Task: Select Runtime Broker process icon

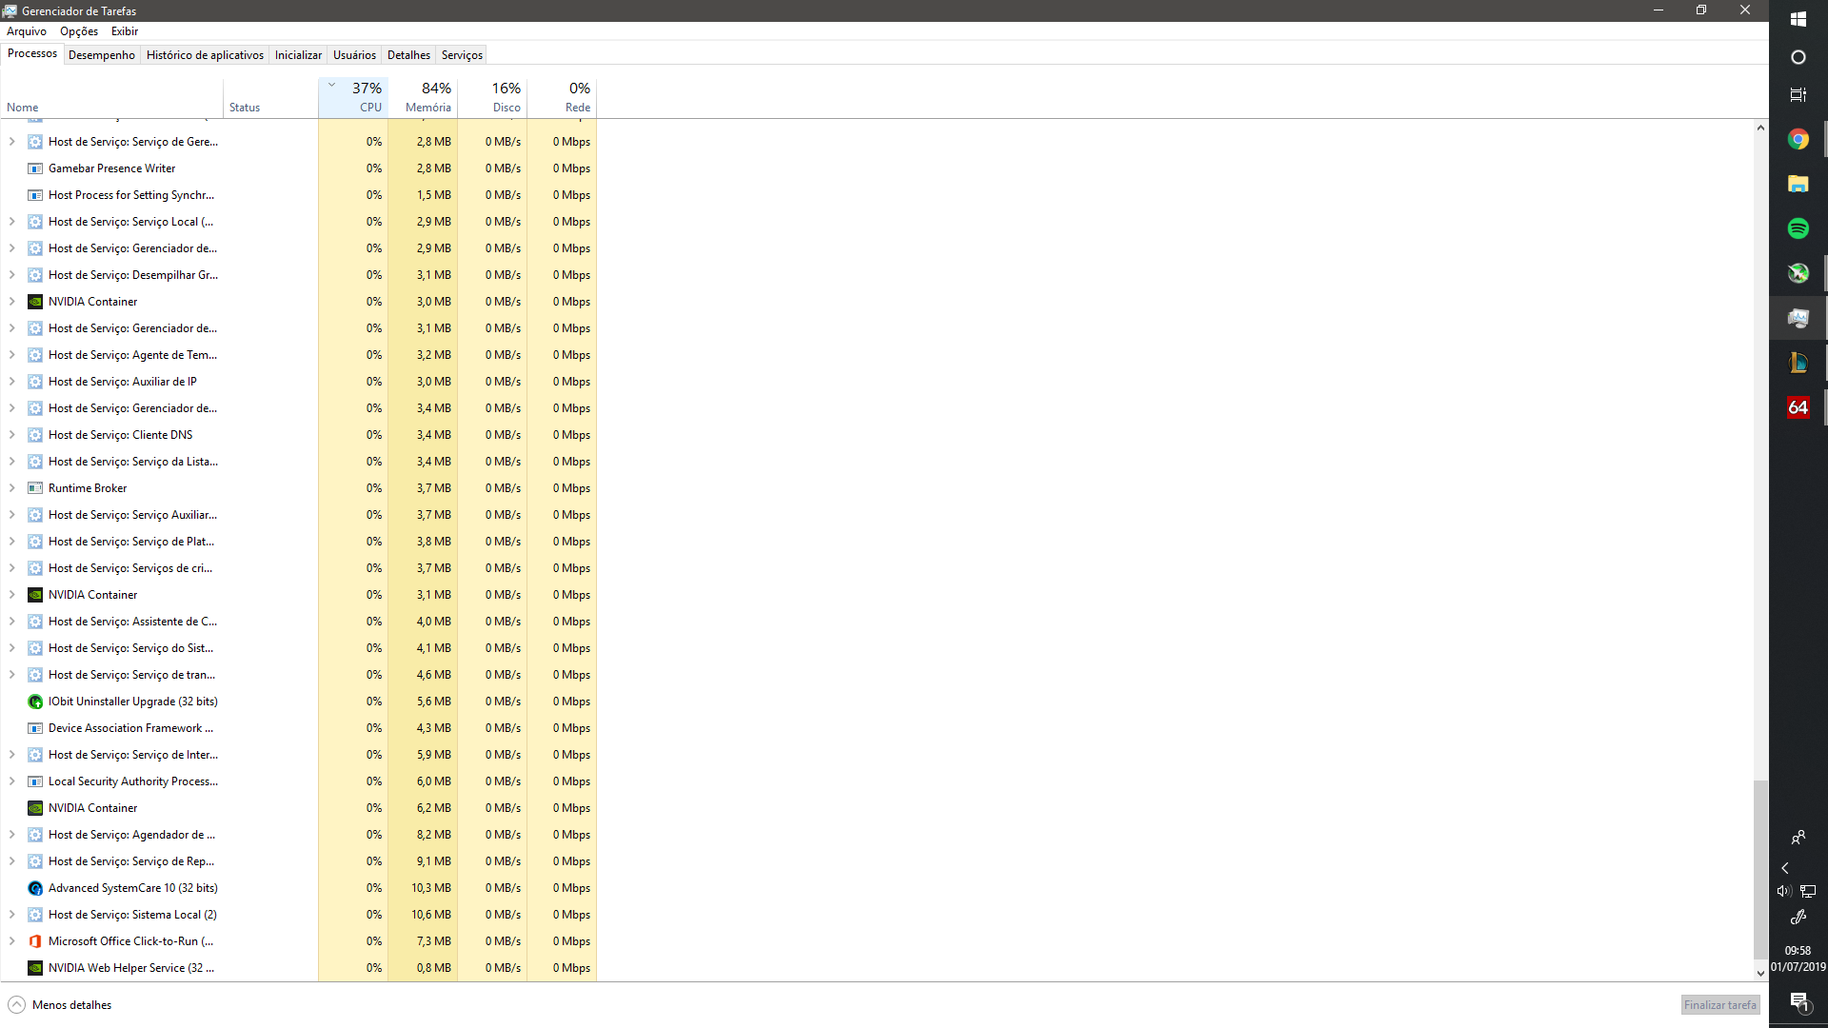Action: click(35, 488)
